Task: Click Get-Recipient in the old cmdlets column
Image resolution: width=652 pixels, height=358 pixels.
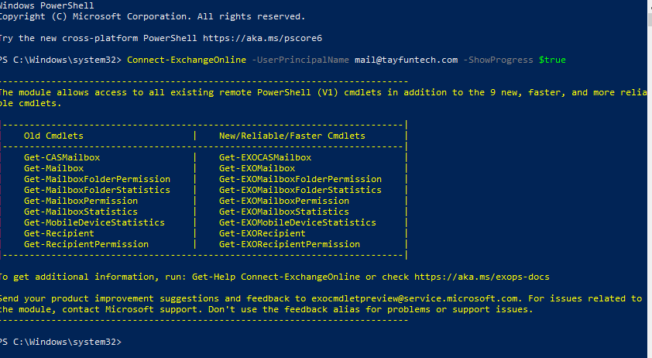Action: coord(59,233)
